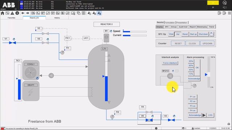
Task: Toggle the 95% alarm limit
Action: tap(191, 61)
